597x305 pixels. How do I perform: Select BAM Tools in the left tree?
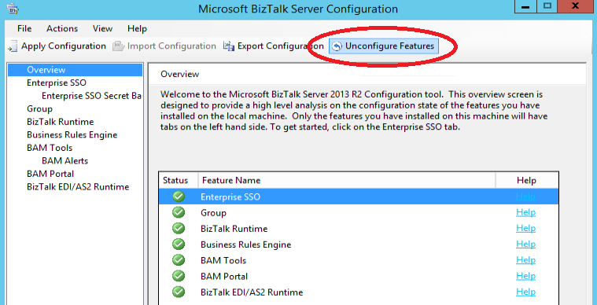pos(50,148)
